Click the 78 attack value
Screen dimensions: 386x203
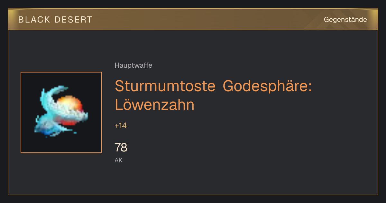click(121, 148)
